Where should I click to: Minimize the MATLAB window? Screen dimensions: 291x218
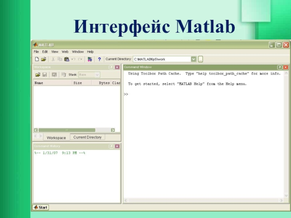[x=272, y=45]
